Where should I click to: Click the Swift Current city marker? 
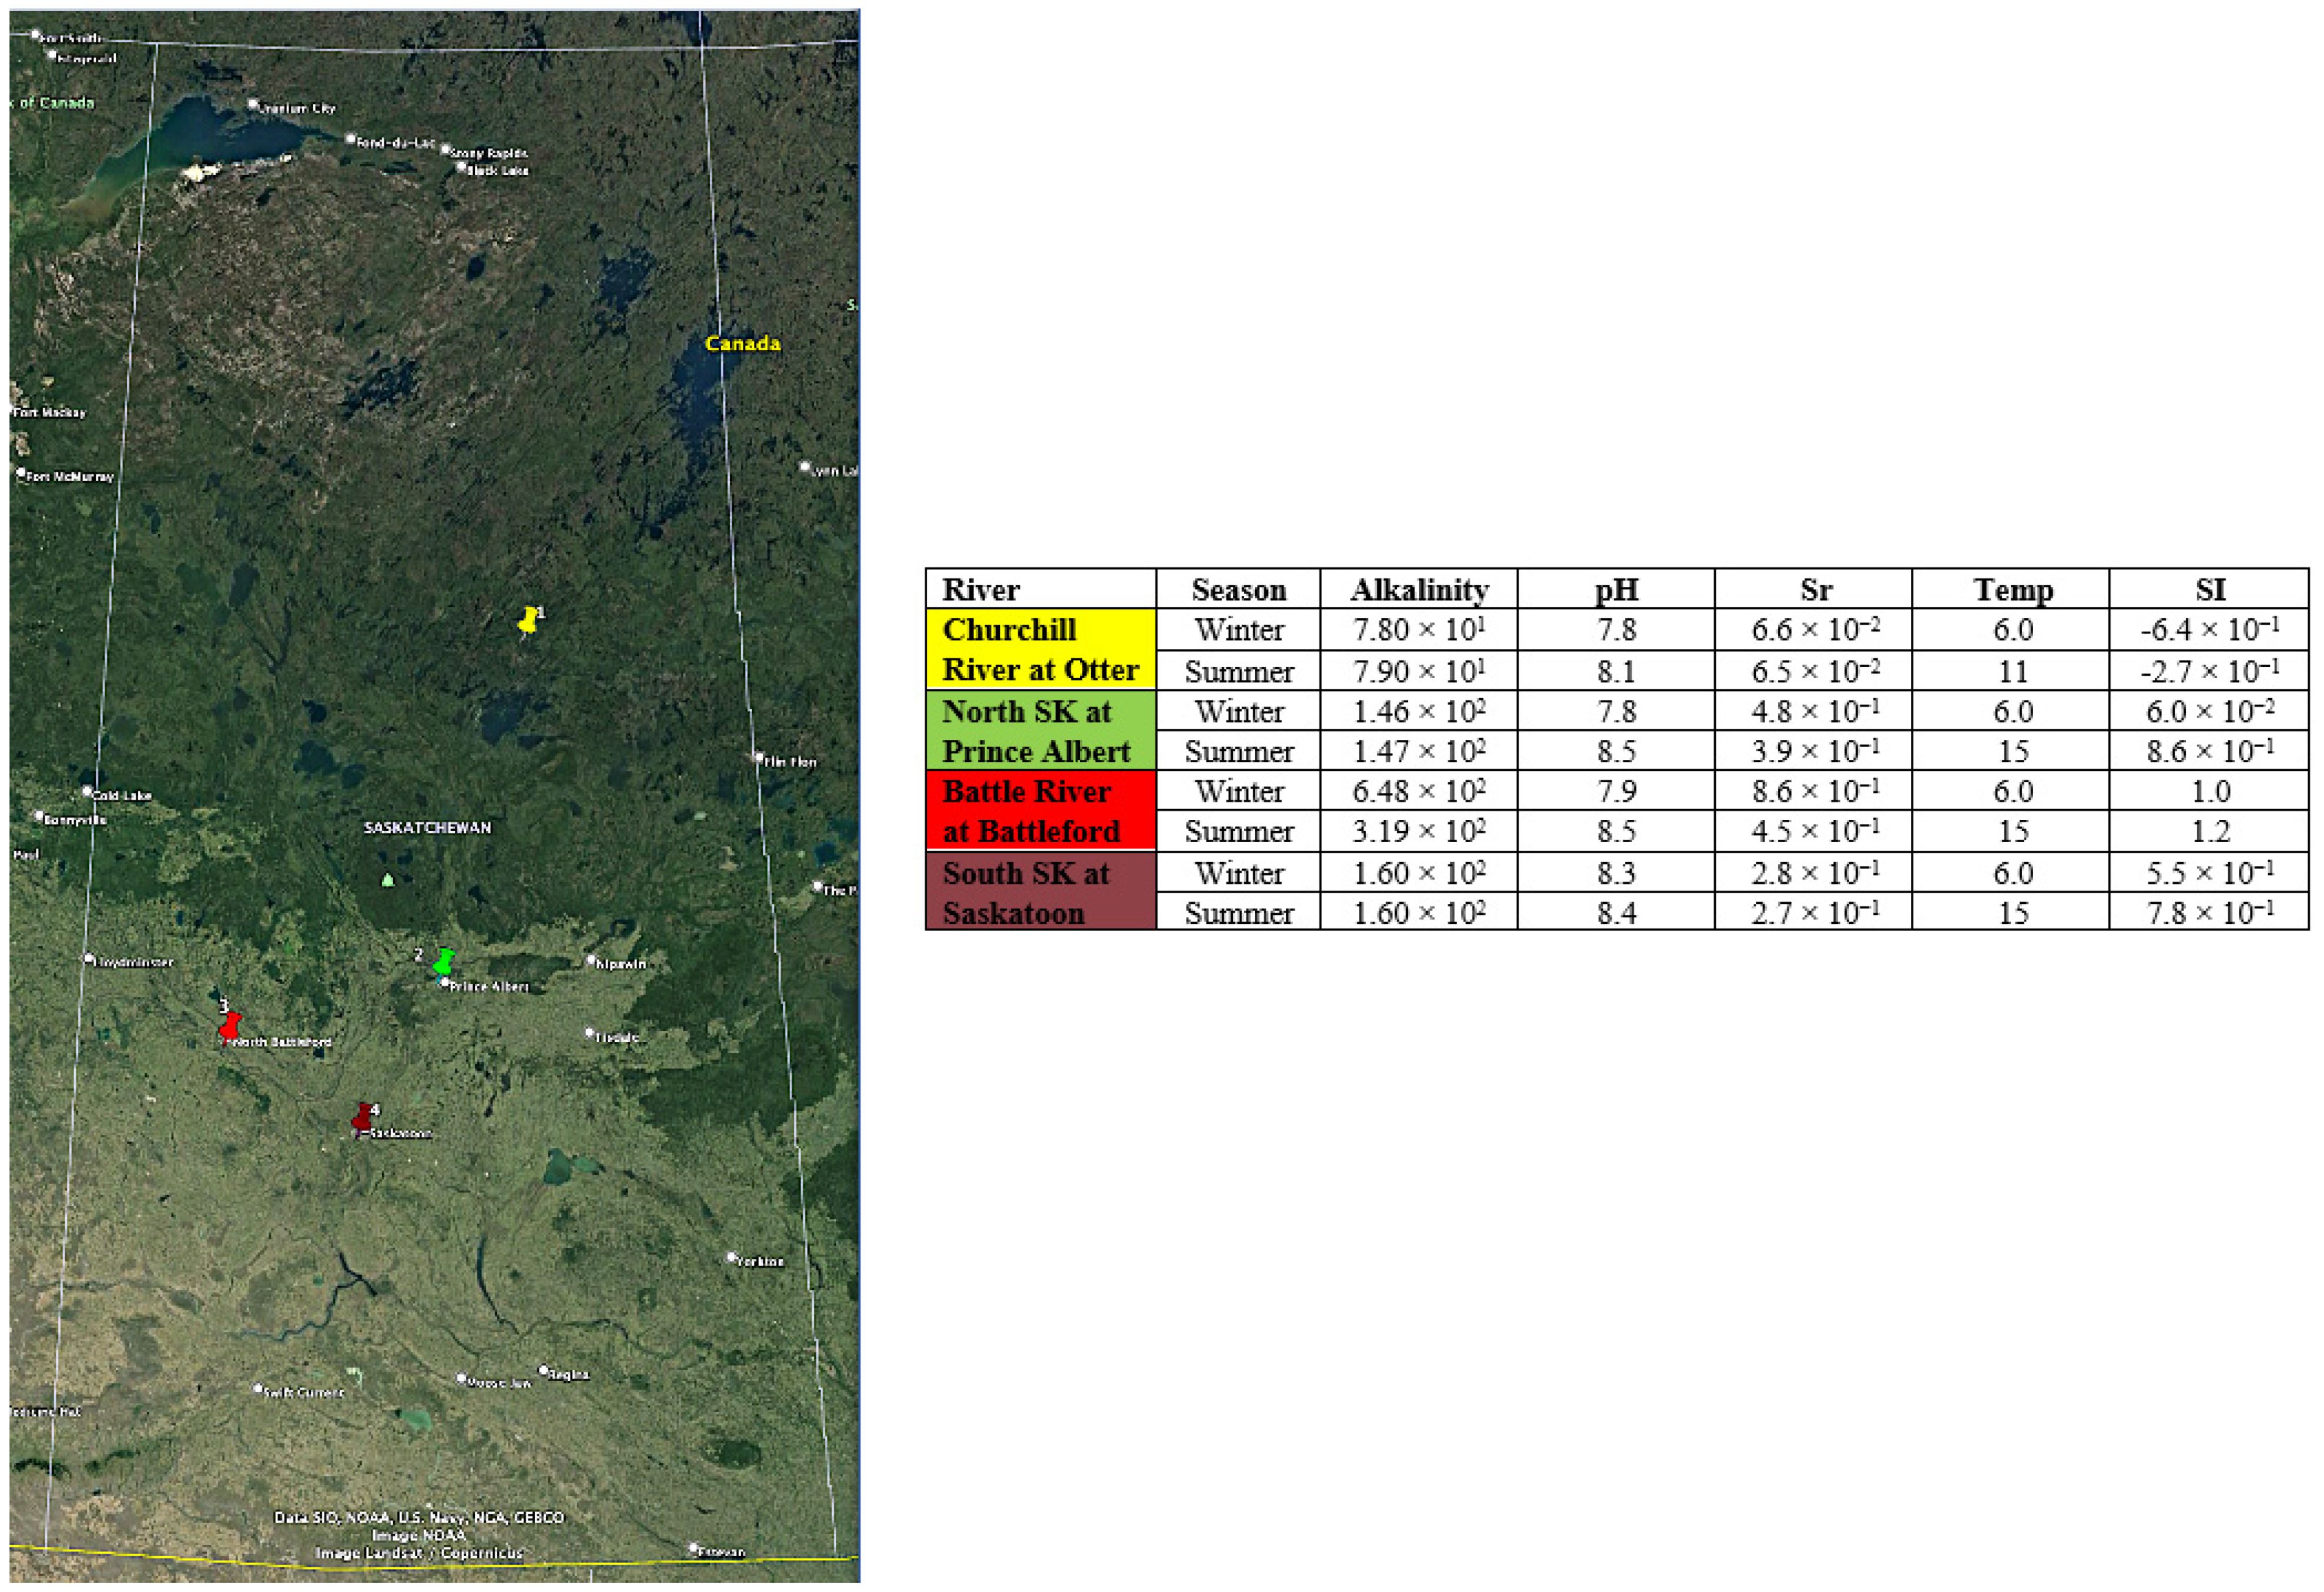click(258, 1388)
